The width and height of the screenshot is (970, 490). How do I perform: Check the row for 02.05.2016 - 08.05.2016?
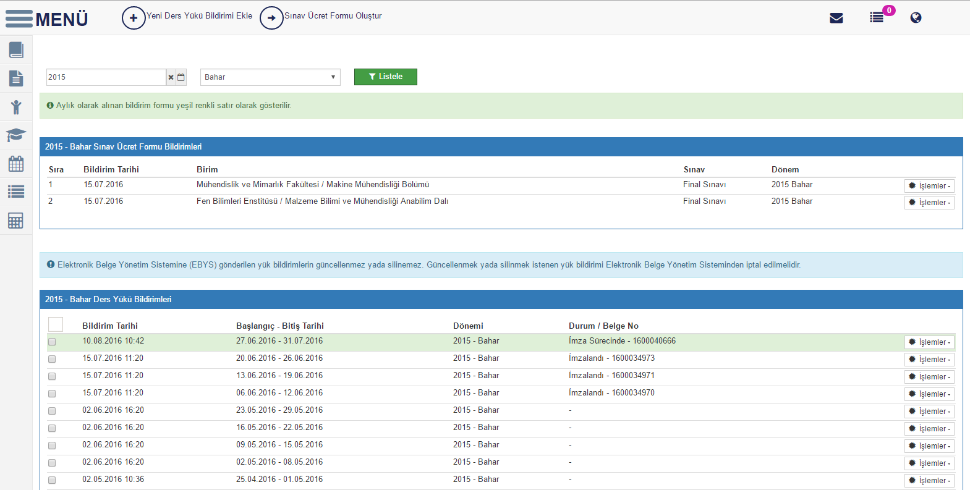pos(52,463)
